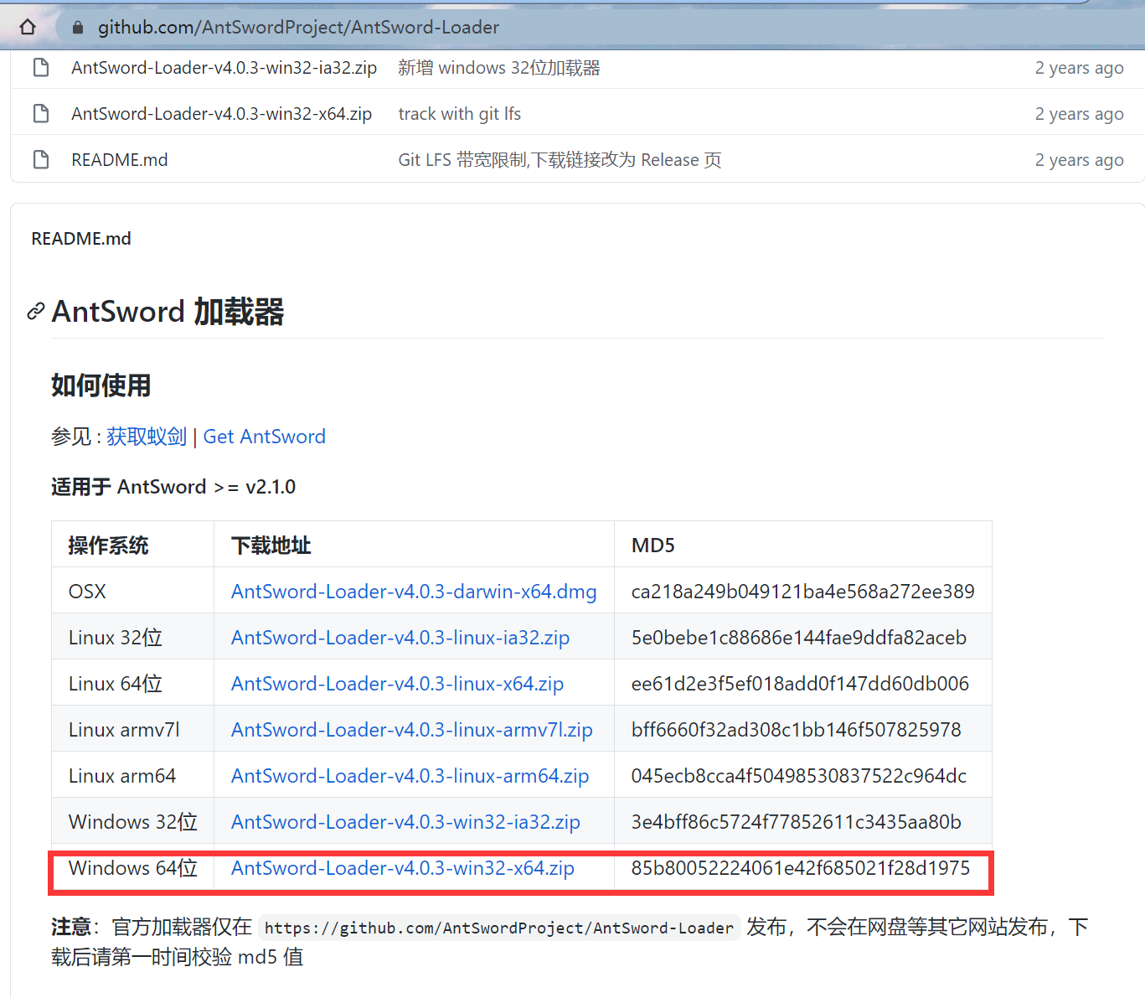Open README.md in the file list

[119, 160]
